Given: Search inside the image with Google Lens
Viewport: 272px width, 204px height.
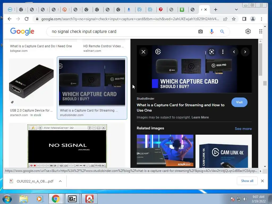Looking at the screenshot, I should tap(212, 52).
